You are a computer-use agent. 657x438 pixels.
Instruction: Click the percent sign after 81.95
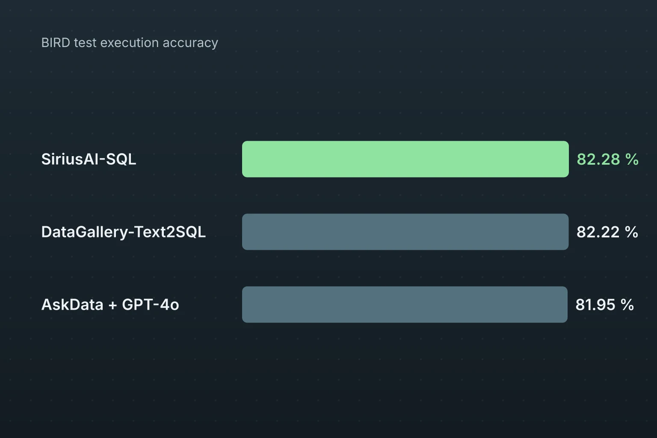click(x=627, y=305)
